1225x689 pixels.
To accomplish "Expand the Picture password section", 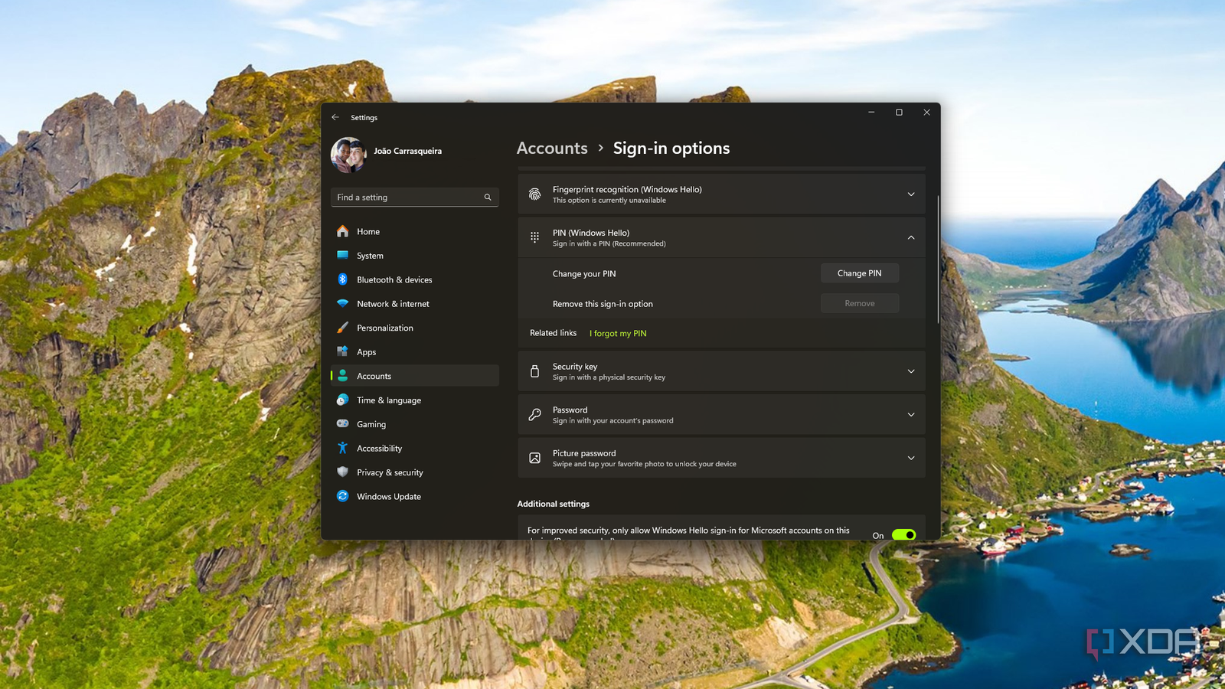I will (910, 458).
